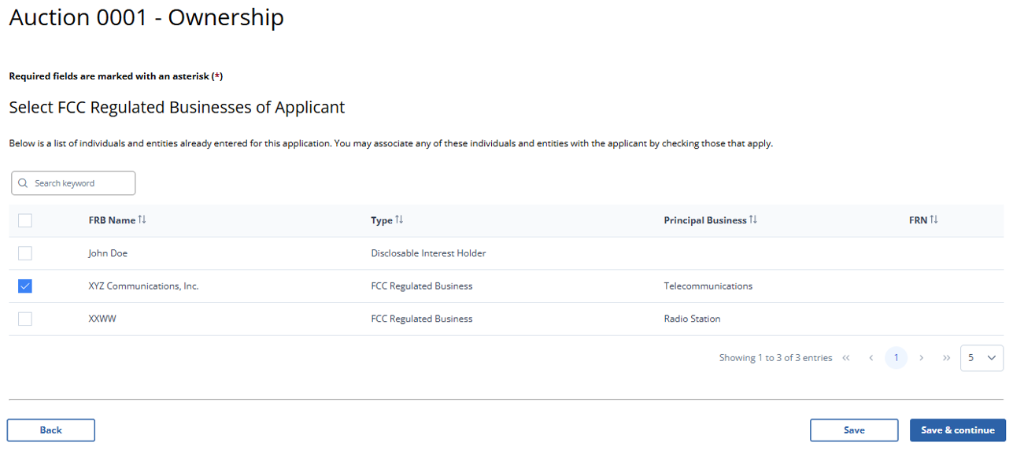Click the Radio Station cell in XXWW row
1013x450 pixels.
coord(692,319)
